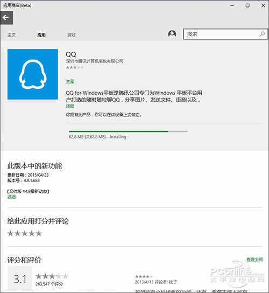Image resolution: width=269 pixels, height=293 pixels.
Task: Click the 深圳市腾讯计算机系统有限公司 publisher name
Action: (x=95, y=61)
